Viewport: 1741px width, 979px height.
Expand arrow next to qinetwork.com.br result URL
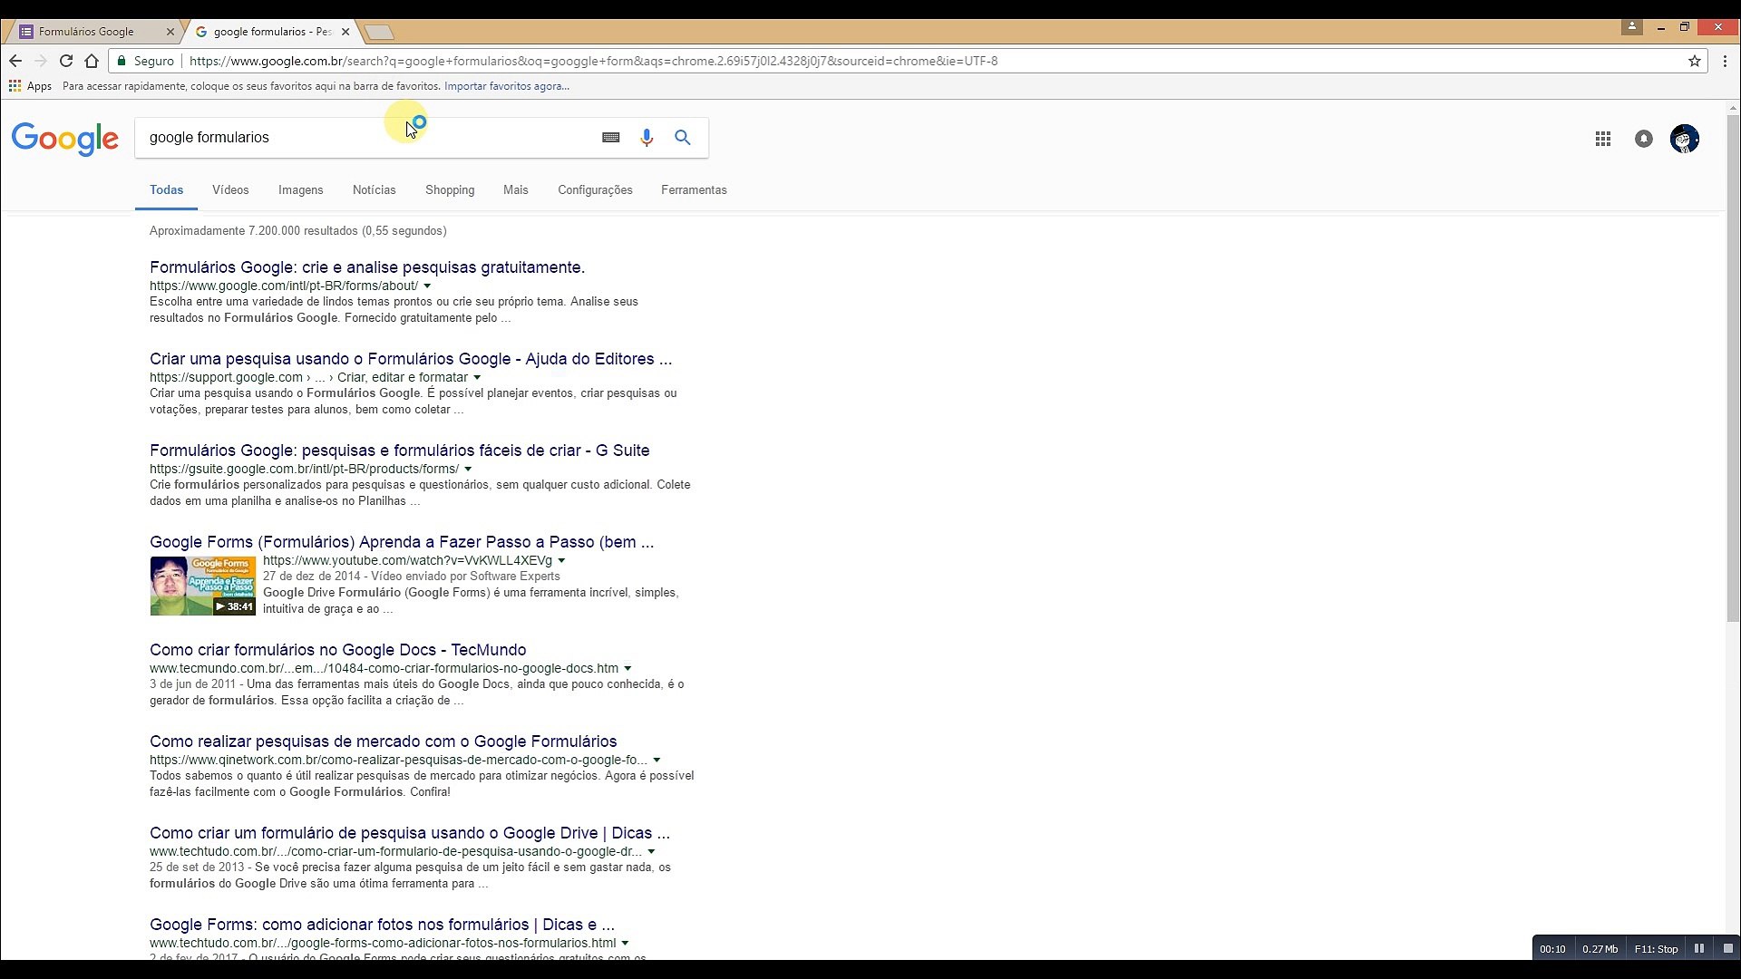click(657, 761)
